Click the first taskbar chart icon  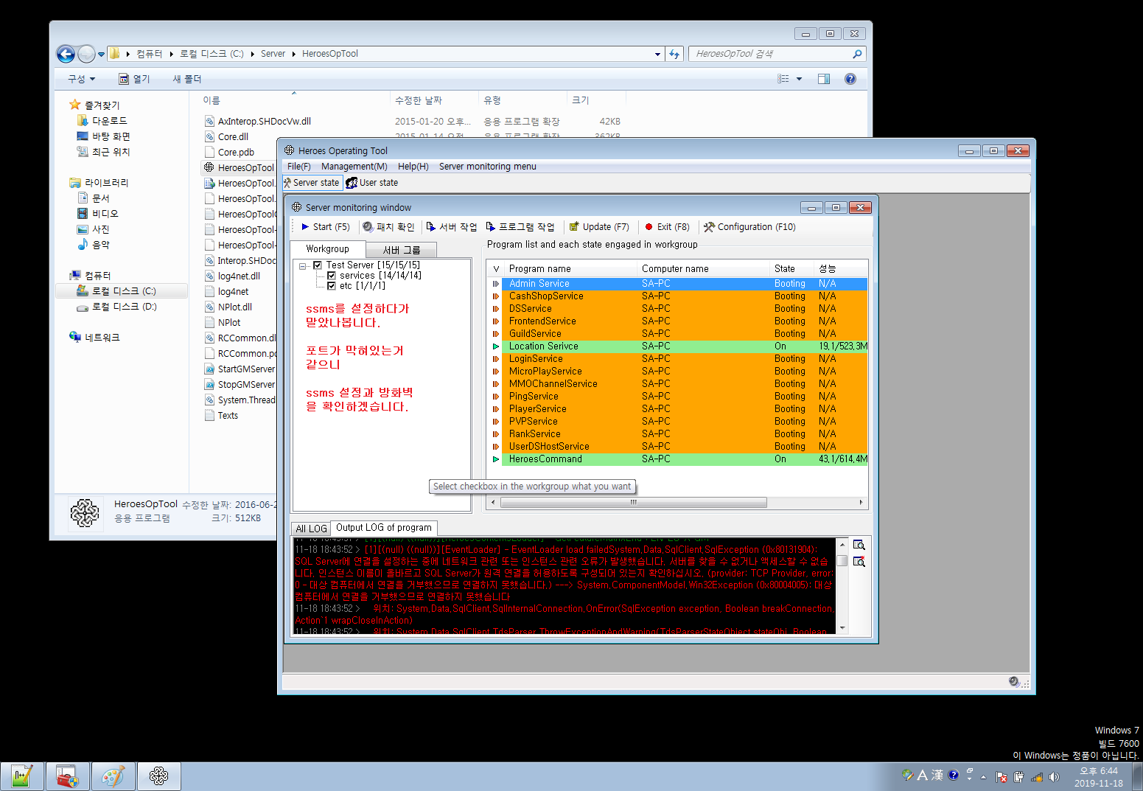[x=22, y=776]
